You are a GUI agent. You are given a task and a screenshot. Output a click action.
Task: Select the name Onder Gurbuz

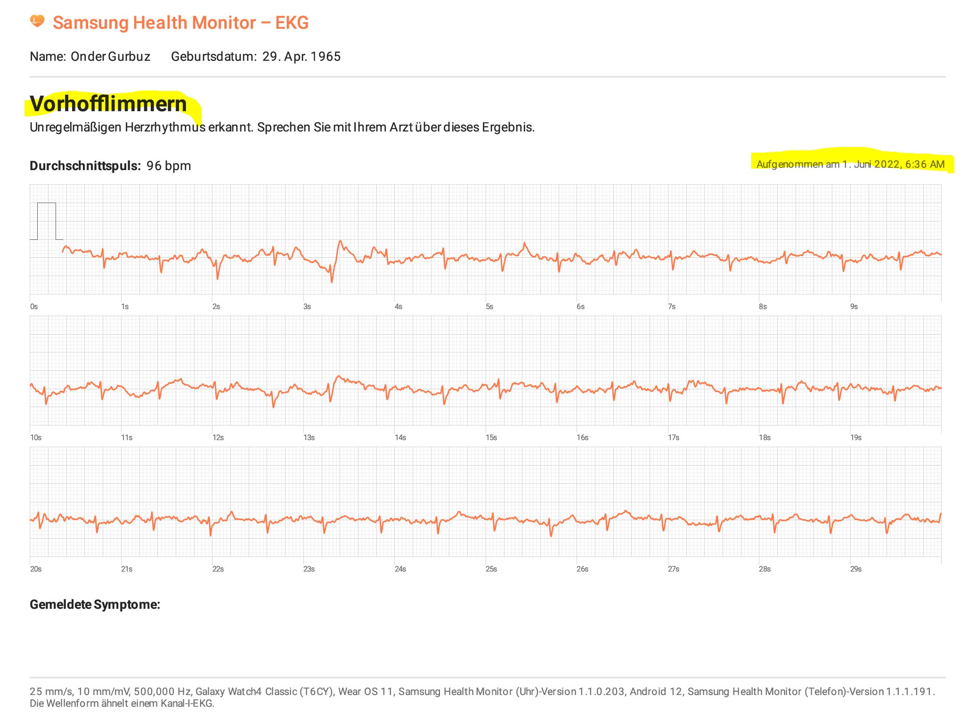(x=111, y=57)
